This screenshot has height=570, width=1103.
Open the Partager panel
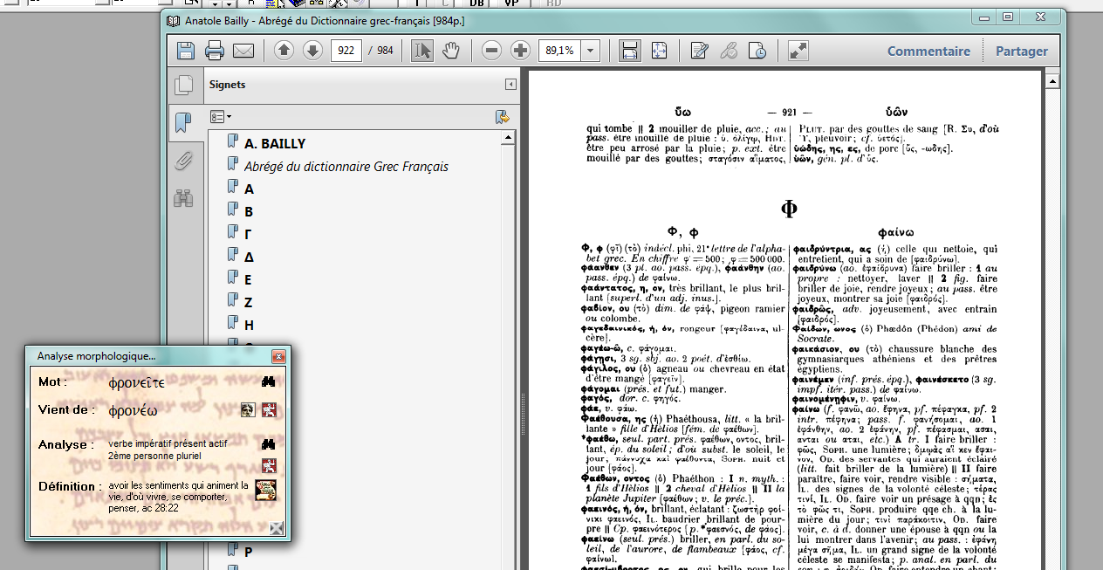click(x=1022, y=51)
